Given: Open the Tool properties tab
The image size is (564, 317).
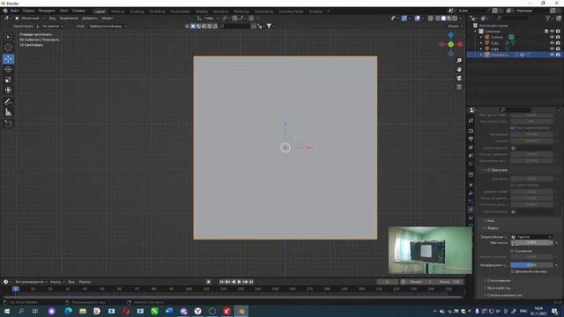Looking at the screenshot, I should point(471,121).
